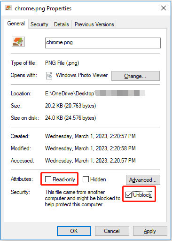172x241 pixels.
Task: Click the Created date and time value
Action: 90,136
